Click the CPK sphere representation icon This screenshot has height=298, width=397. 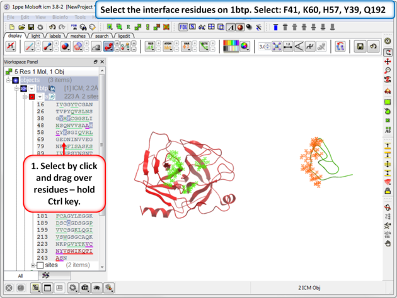(65, 47)
